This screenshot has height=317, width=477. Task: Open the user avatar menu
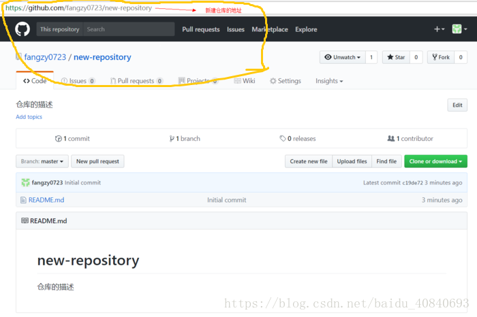point(459,29)
